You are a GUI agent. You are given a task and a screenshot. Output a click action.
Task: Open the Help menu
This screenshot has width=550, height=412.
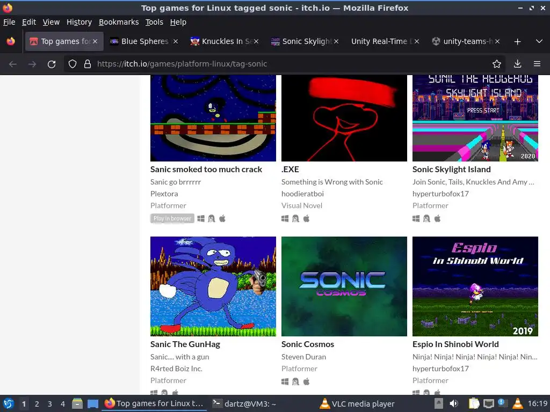[x=178, y=22]
